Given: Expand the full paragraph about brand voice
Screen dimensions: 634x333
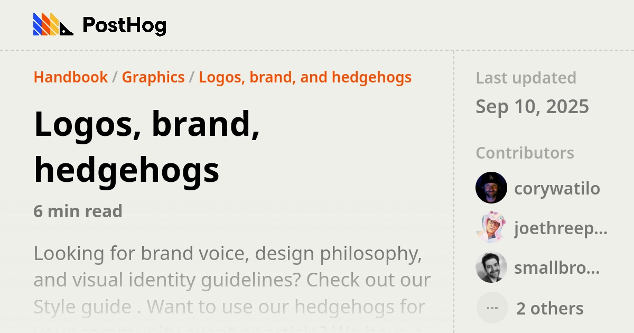Looking at the screenshot, I should [232, 280].
